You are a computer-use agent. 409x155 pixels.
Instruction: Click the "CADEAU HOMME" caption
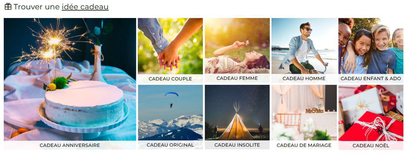(x=304, y=79)
